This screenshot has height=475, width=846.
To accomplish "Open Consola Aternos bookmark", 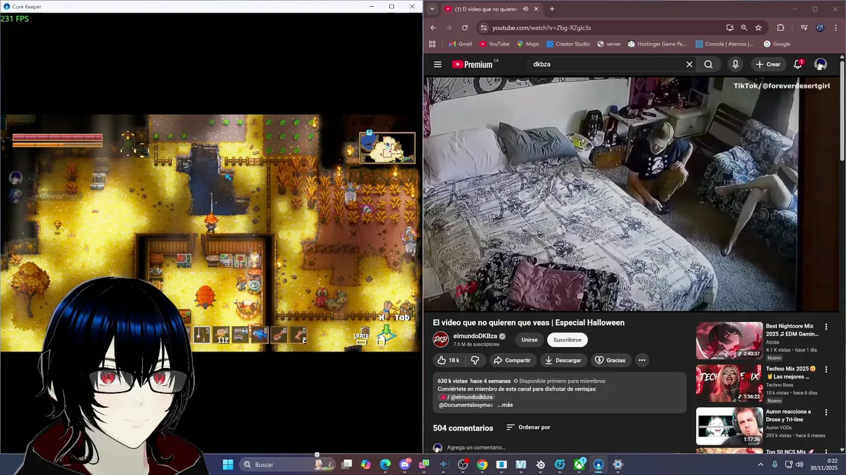I will [724, 44].
